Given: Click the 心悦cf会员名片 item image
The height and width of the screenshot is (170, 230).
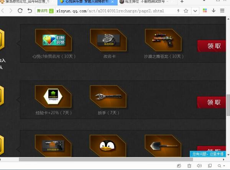Looking at the screenshot, I should tap(54, 40).
